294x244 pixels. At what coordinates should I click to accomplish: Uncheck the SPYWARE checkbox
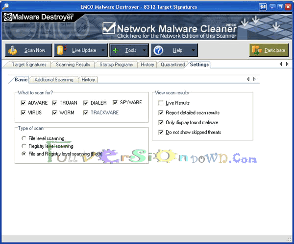(x=115, y=103)
